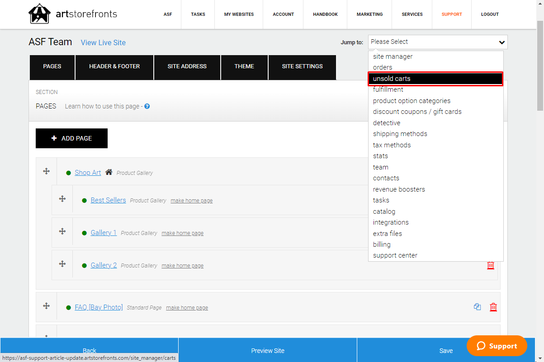Viewport: 544px width, 362px height.
Task: Click the help question mark icon
Action: 147,107
